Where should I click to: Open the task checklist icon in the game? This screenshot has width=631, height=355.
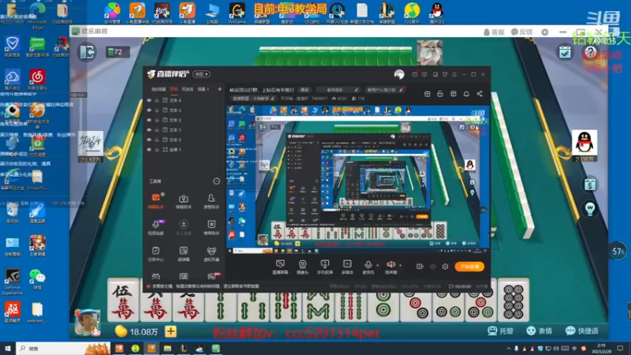(565, 53)
